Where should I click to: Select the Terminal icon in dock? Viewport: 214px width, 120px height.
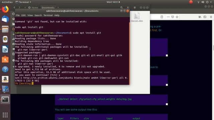[5, 99]
